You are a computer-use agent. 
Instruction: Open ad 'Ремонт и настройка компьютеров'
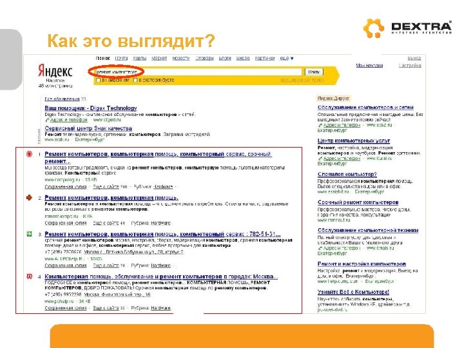point(362,264)
